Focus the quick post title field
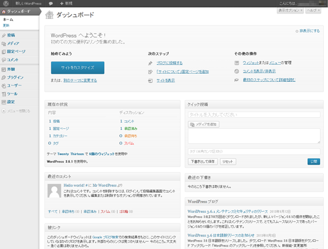Screen dimensions: 328x249 pyautogui.click(x=254, y=115)
